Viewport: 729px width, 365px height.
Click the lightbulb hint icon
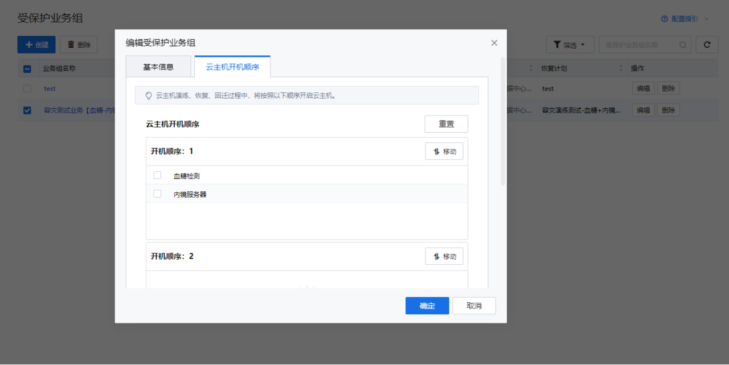click(x=149, y=96)
